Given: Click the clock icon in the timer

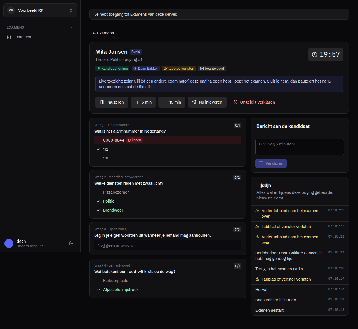Looking at the screenshot, I should pos(315,55).
